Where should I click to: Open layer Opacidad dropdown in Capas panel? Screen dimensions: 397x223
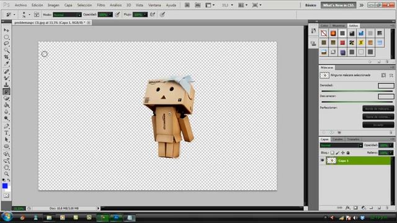(391, 146)
